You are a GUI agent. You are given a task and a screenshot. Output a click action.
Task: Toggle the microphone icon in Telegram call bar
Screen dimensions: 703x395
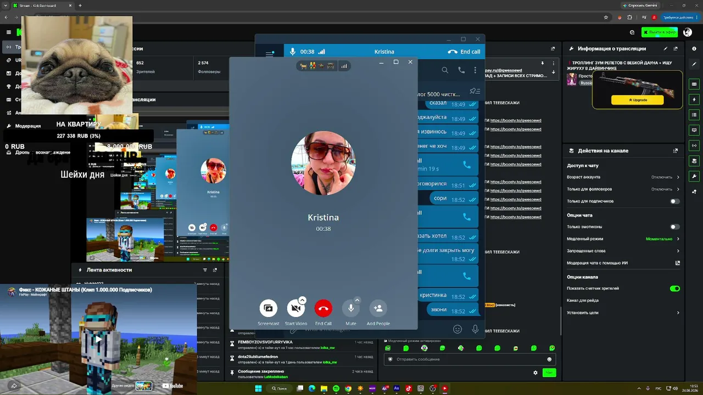point(292,52)
